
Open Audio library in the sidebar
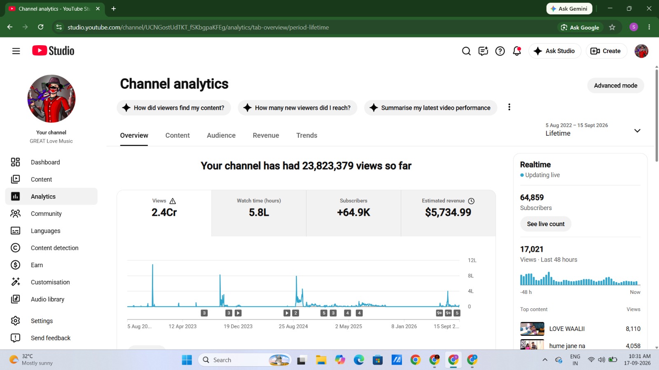(51, 299)
